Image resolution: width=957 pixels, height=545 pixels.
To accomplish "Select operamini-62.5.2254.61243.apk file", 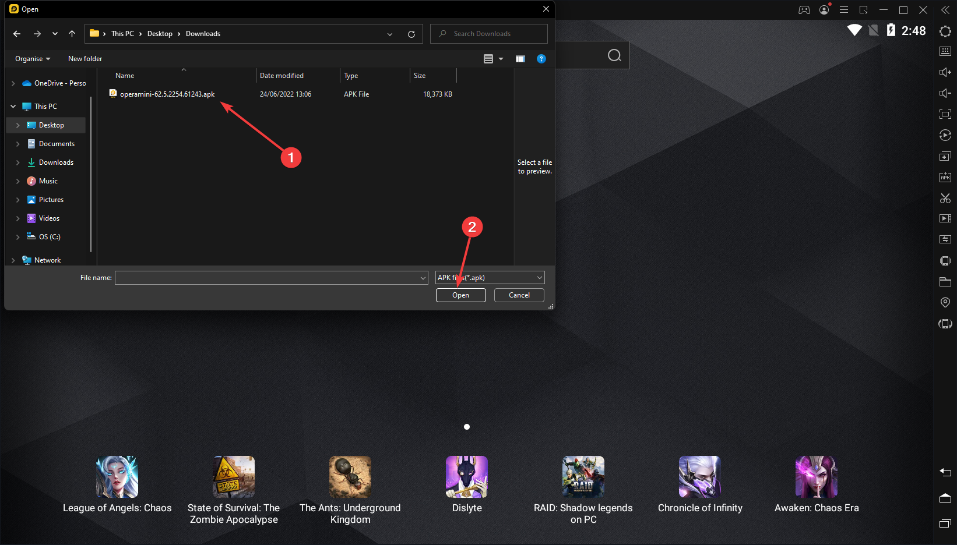I will coord(167,94).
